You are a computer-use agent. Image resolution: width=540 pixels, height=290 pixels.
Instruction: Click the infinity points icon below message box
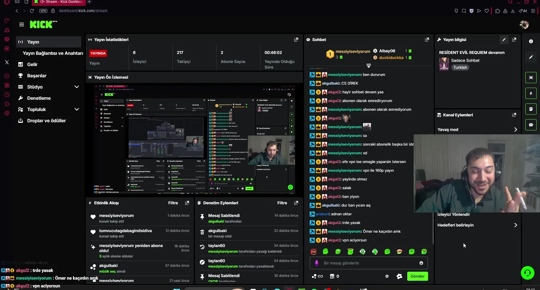click(317, 276)
